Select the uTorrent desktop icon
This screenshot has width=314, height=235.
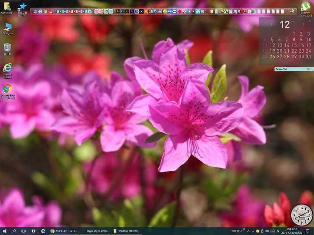pos(305,9)
